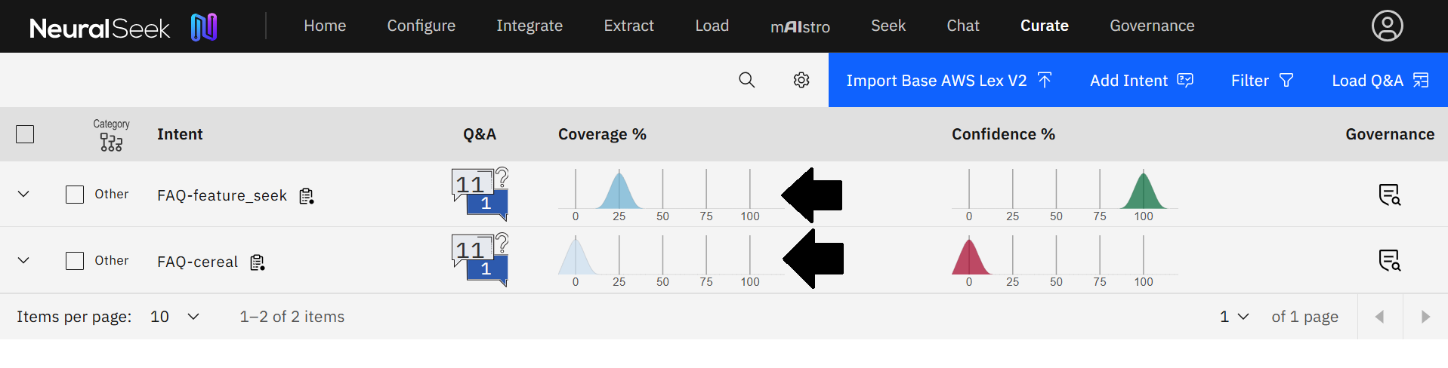Open the items per page dropdown
Image resolution: width=1448 pixels, height=368 pixels.
click(x=175, y=317)
